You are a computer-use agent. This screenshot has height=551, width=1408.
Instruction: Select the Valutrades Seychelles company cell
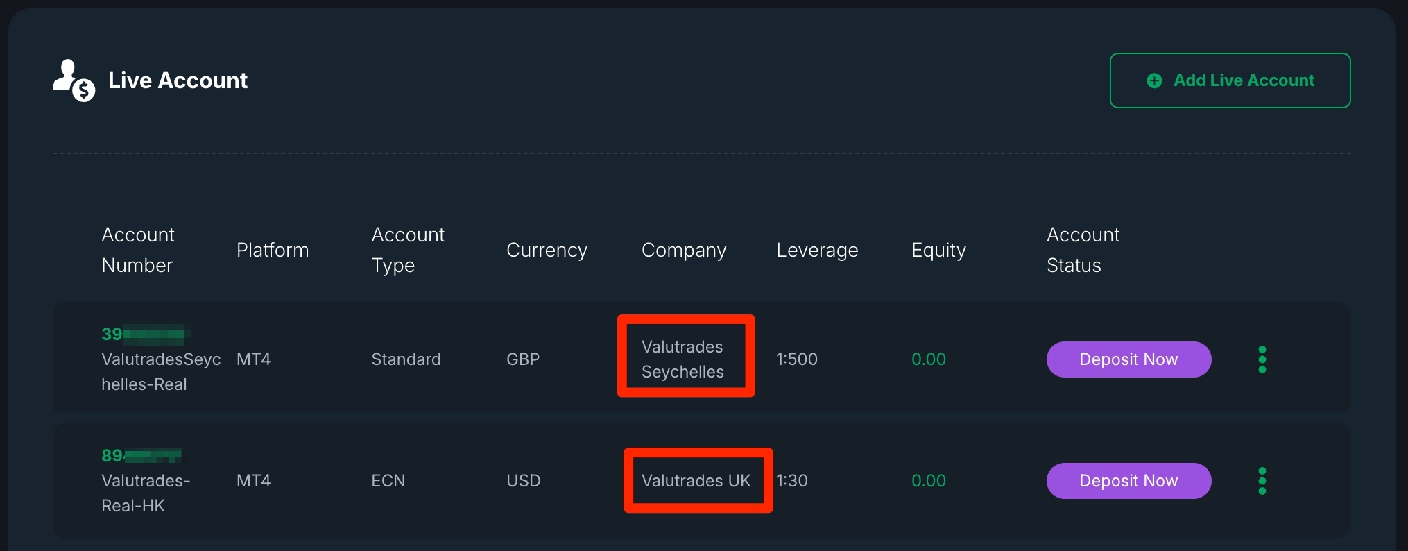(682, 359)
